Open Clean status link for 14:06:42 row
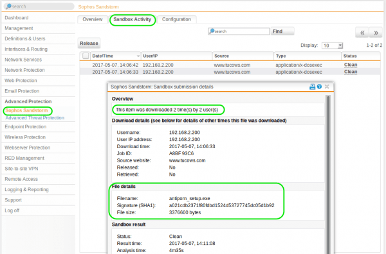 point(351,65)
